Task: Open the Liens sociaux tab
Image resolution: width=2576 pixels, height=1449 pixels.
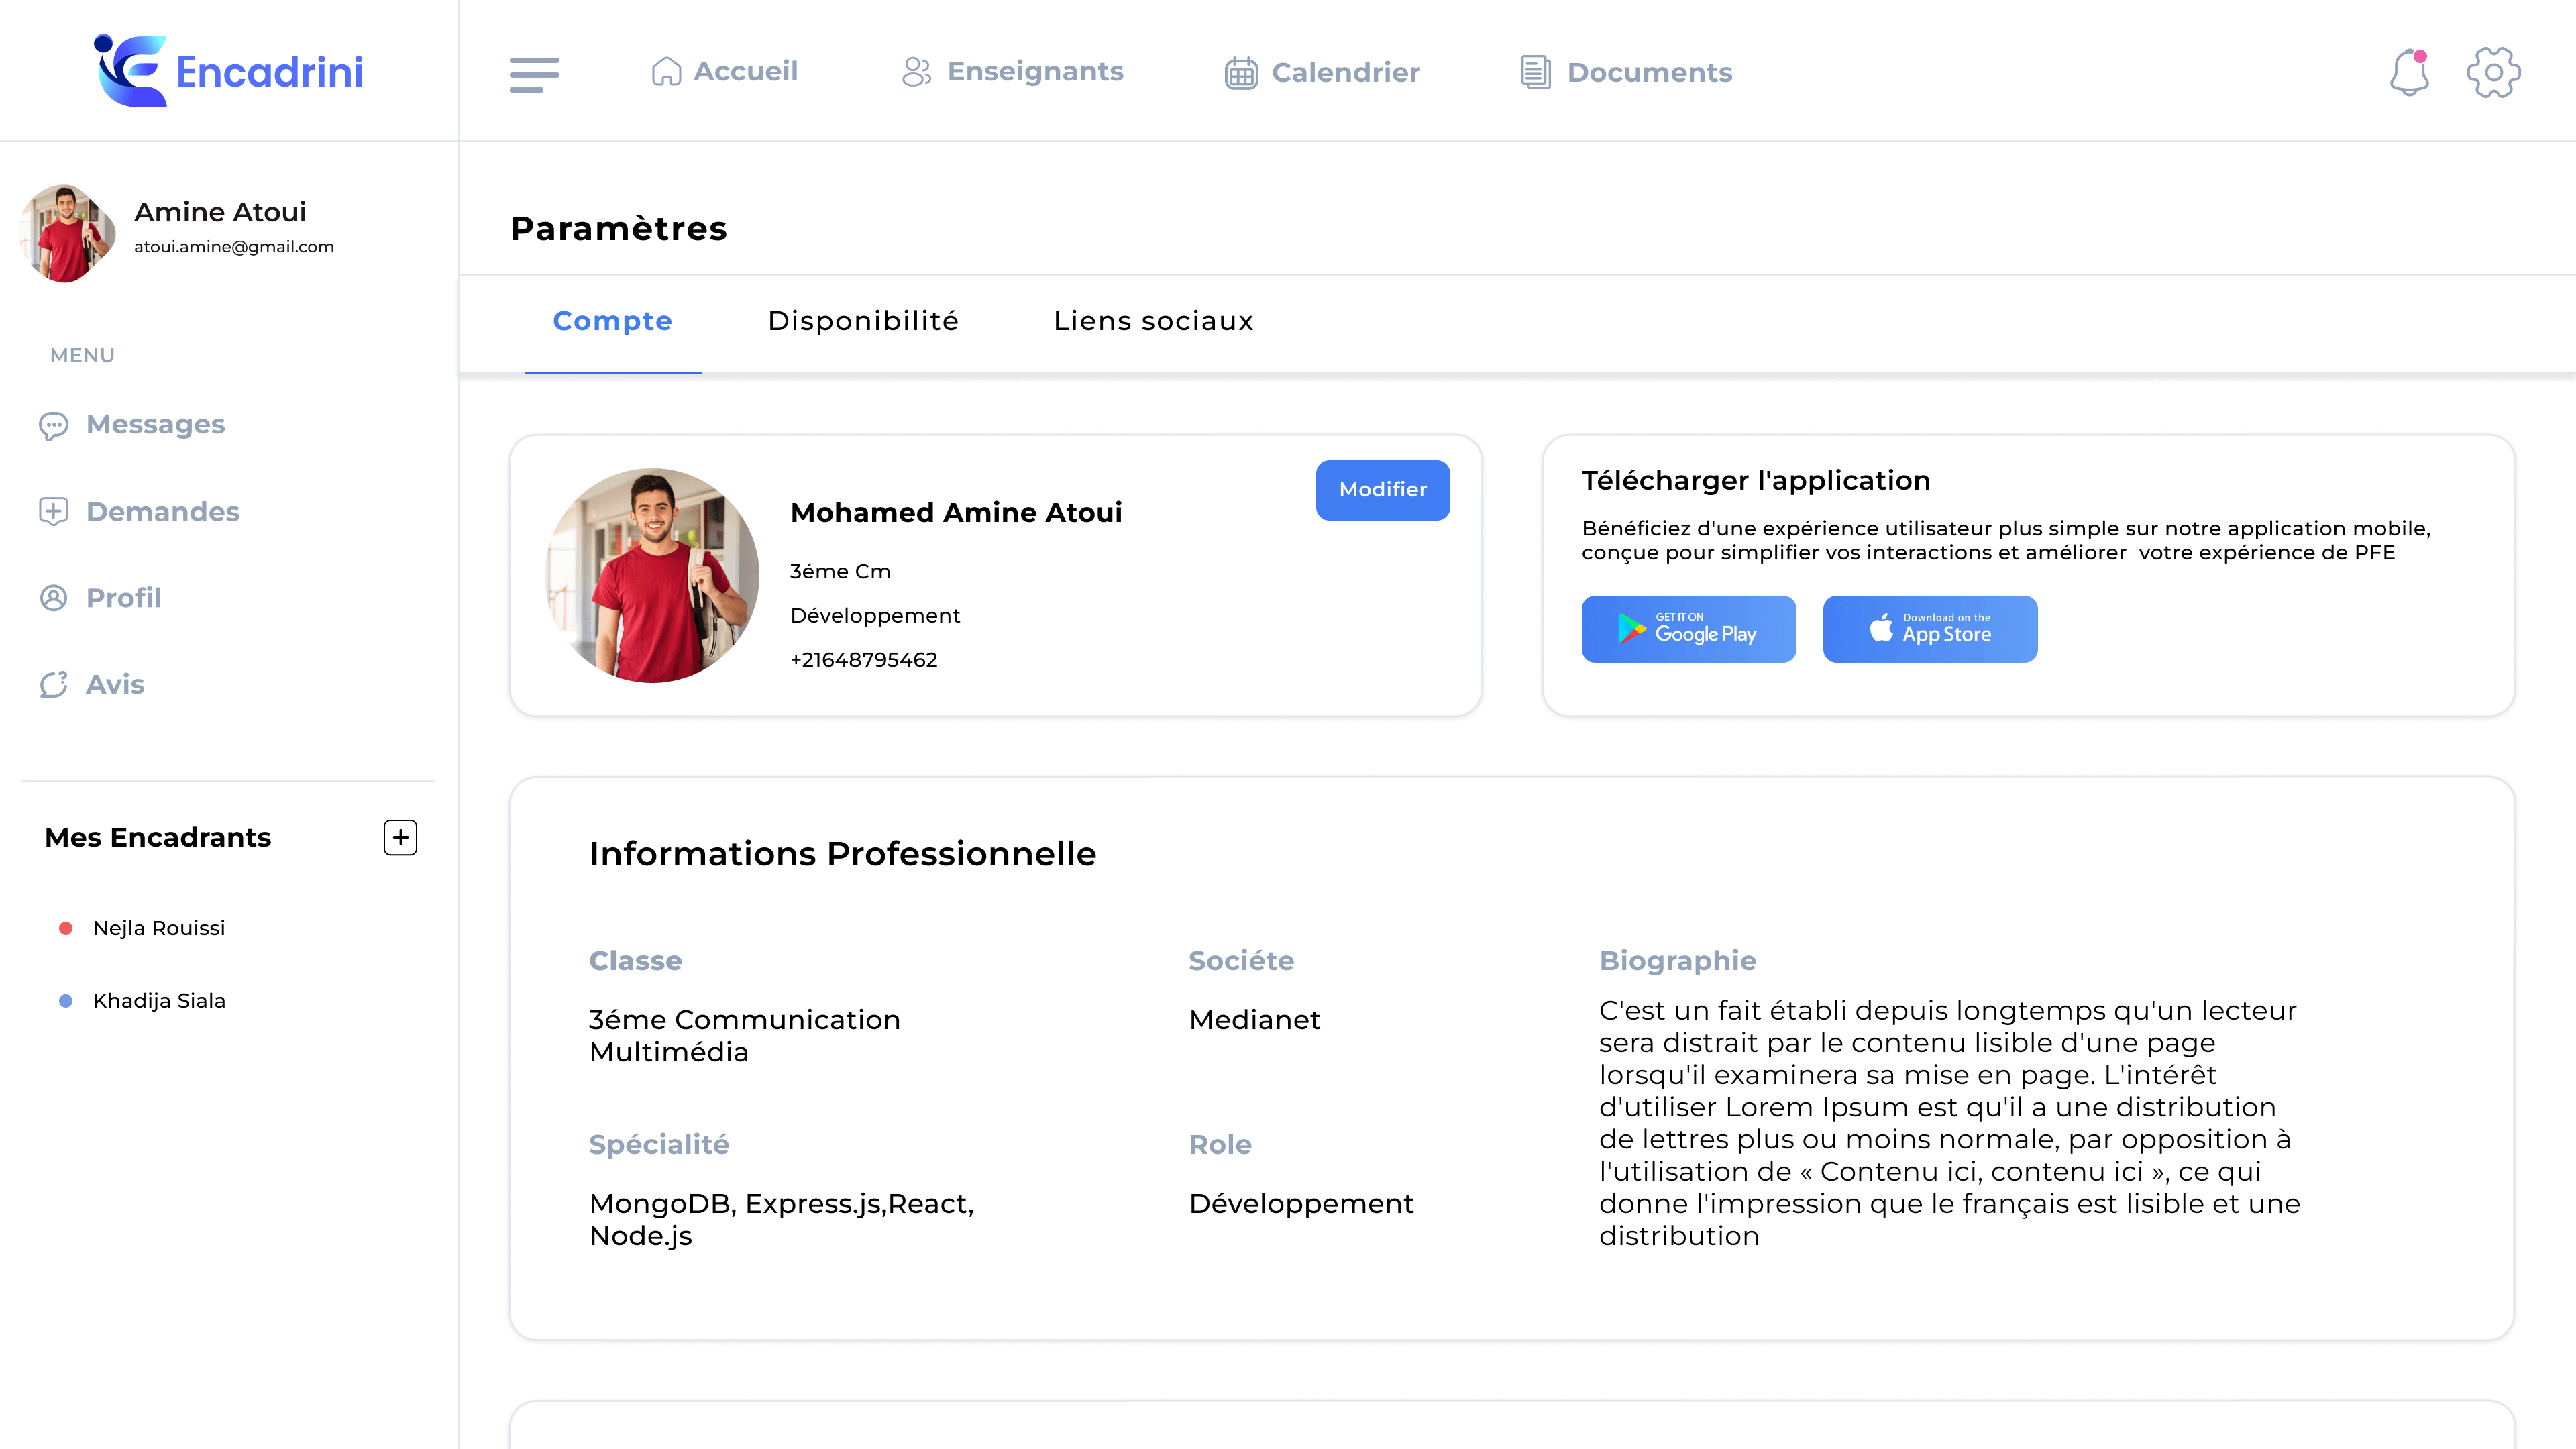Action: pyautogui.click(x=1153, y=321)
